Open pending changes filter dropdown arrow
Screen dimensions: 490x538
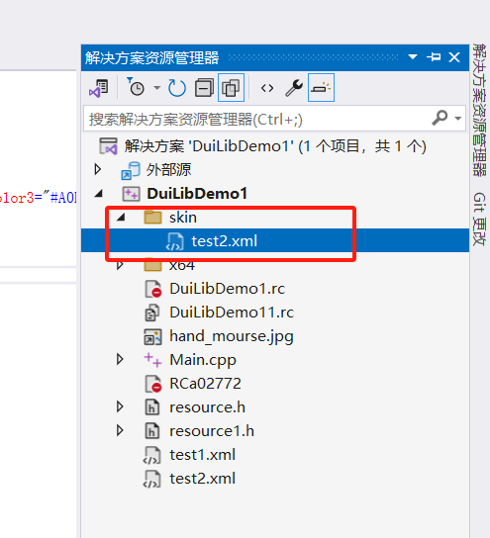[x=157, y=88]
